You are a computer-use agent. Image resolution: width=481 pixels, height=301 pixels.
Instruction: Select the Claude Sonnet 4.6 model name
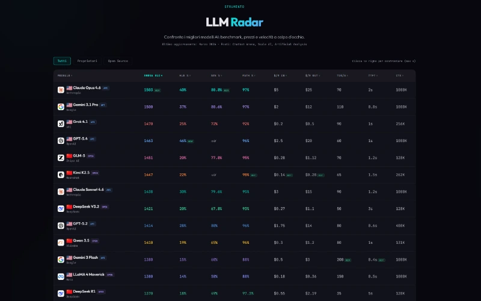(x=88, y=190)
